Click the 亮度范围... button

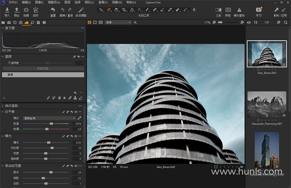pyautogui.click(x=43, y=69)
